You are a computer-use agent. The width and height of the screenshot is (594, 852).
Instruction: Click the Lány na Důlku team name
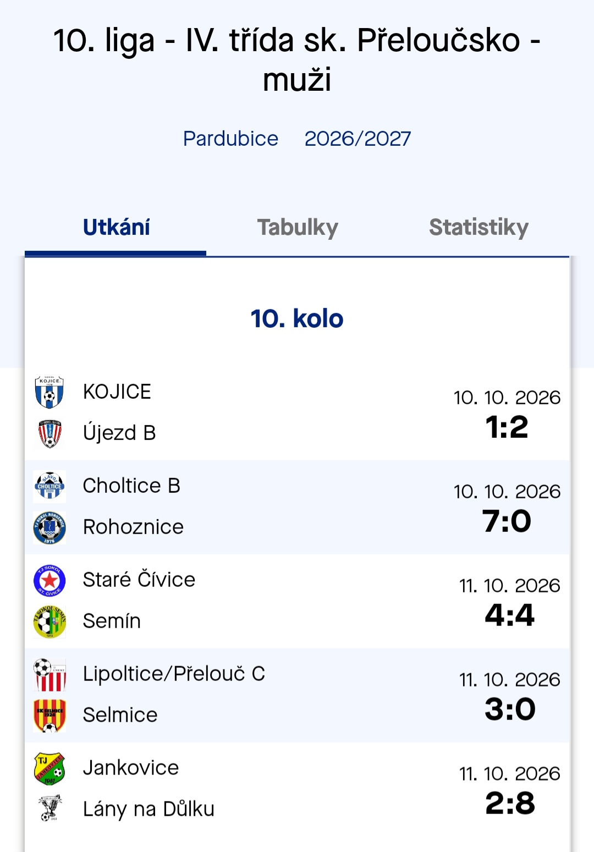[148, 809]
